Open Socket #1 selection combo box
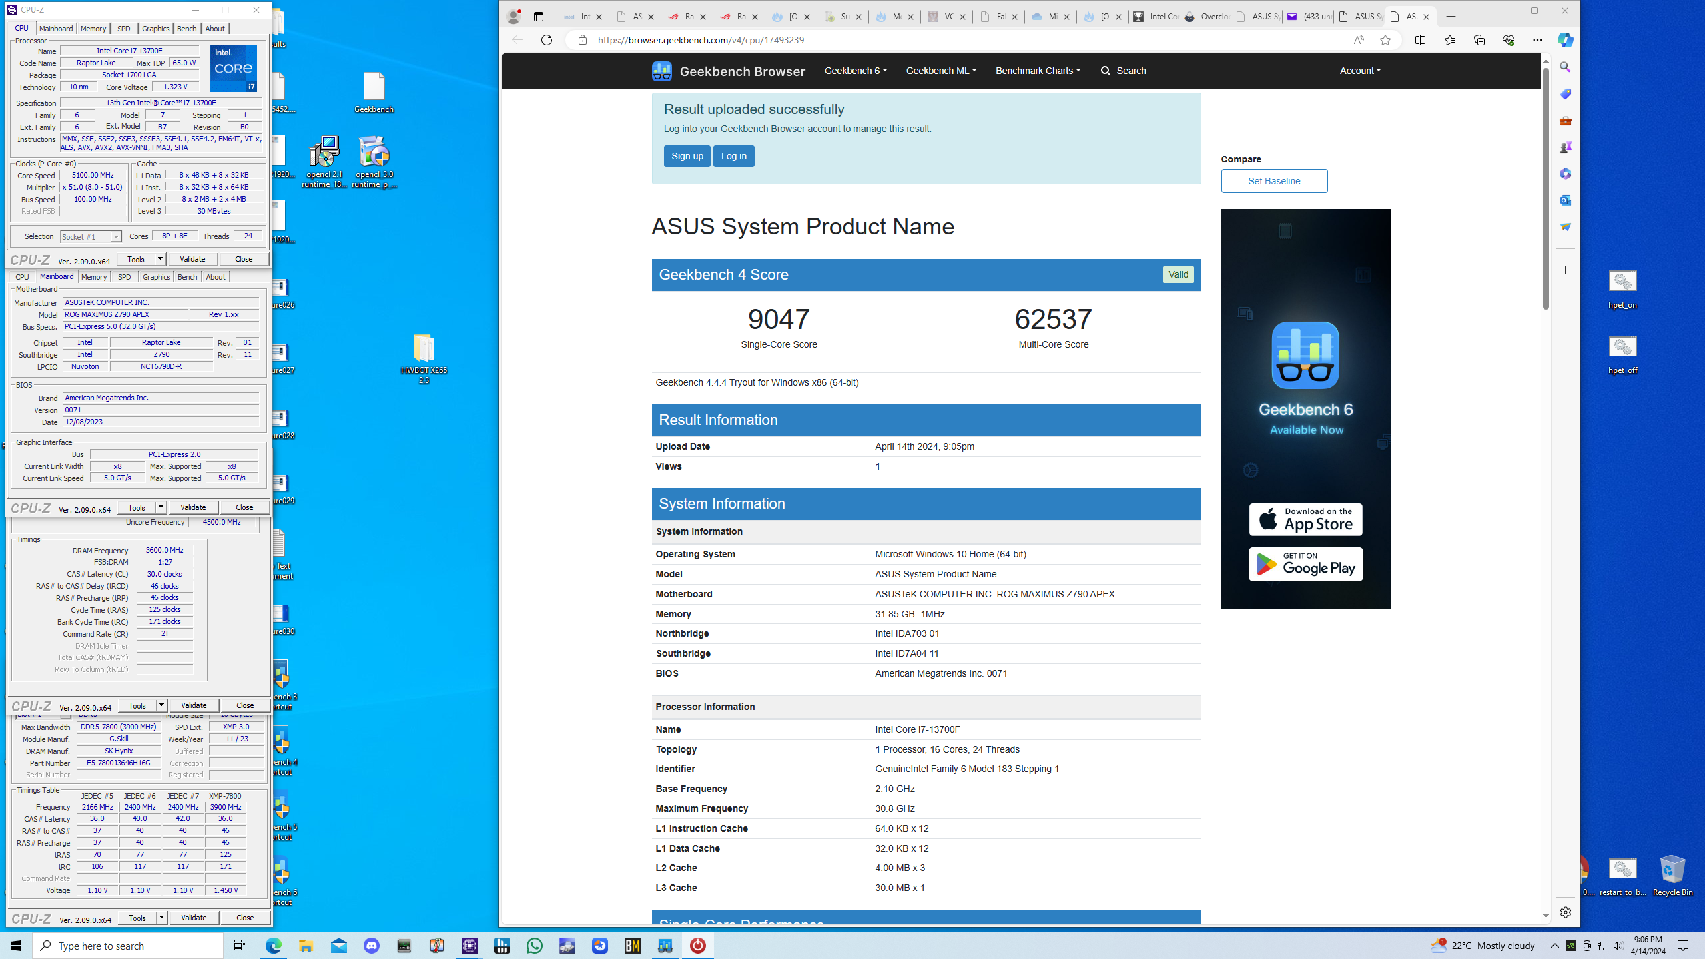This screenshot has height=959, width=1705. point(91,236)
